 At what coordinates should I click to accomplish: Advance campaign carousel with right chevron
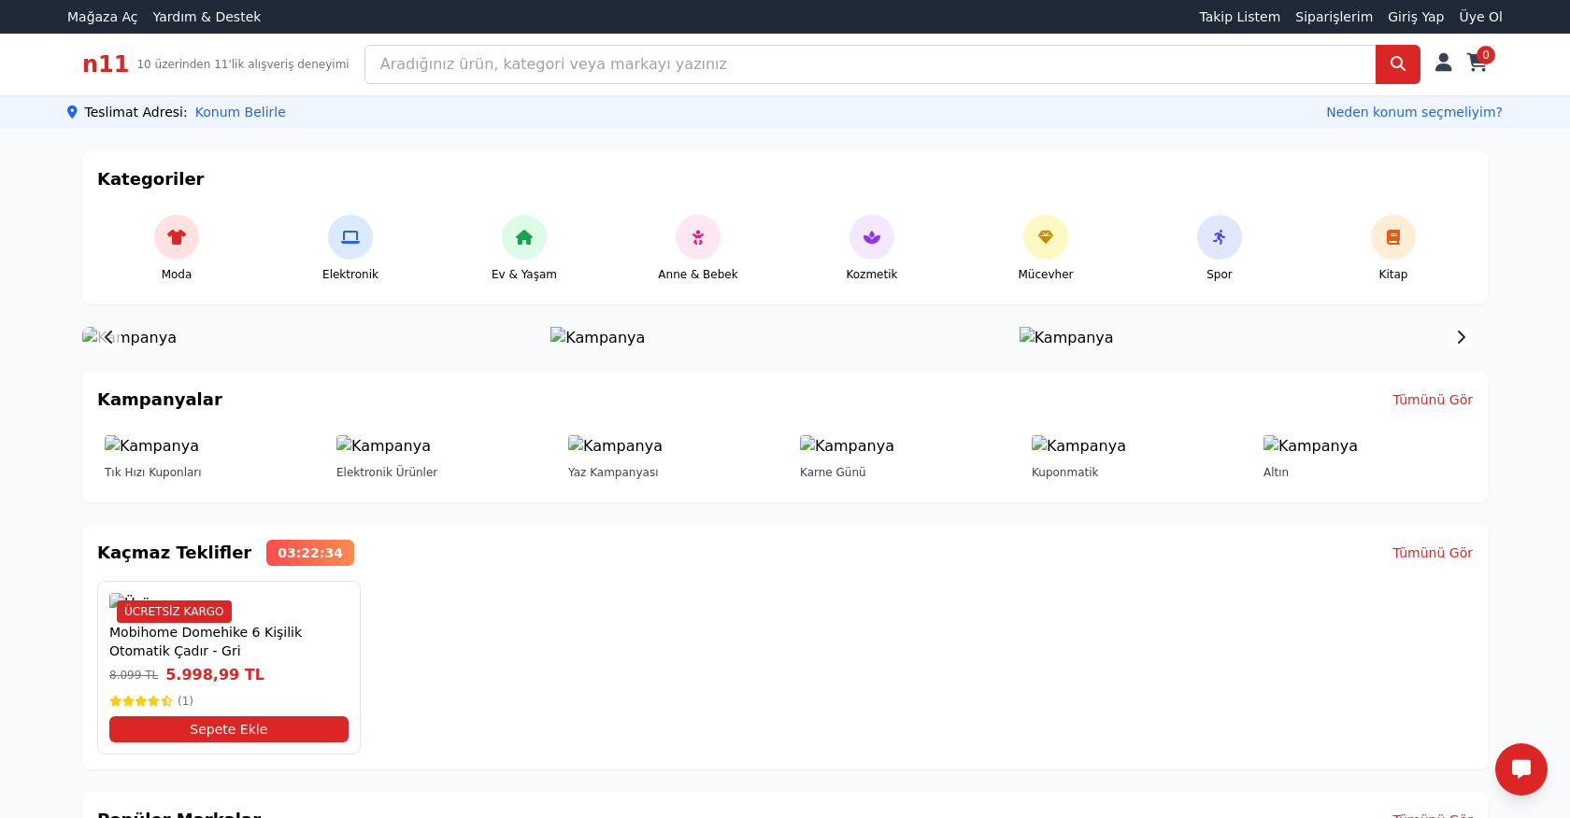pyautogui.click(x=1462, y=337)
